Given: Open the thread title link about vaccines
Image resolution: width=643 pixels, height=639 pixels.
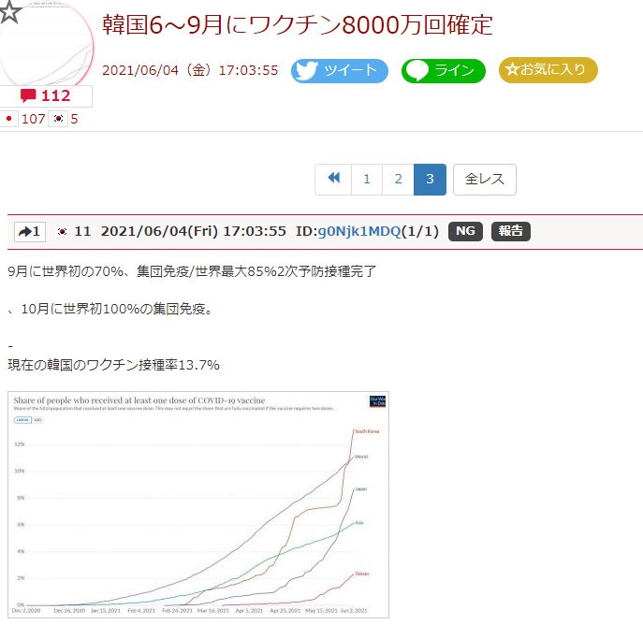Looking at the screenshot, I should pyautogui.click(x=297, y=25).
